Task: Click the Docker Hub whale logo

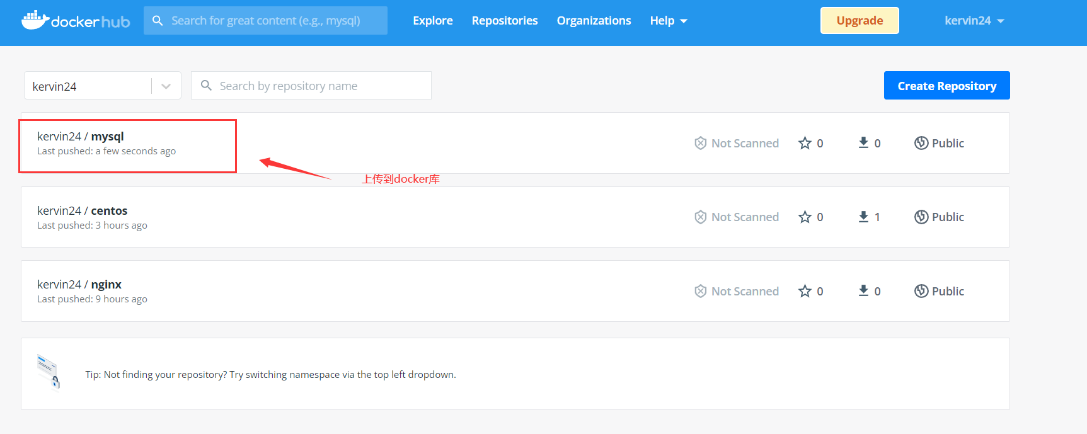Action: [x=76, y=20]
